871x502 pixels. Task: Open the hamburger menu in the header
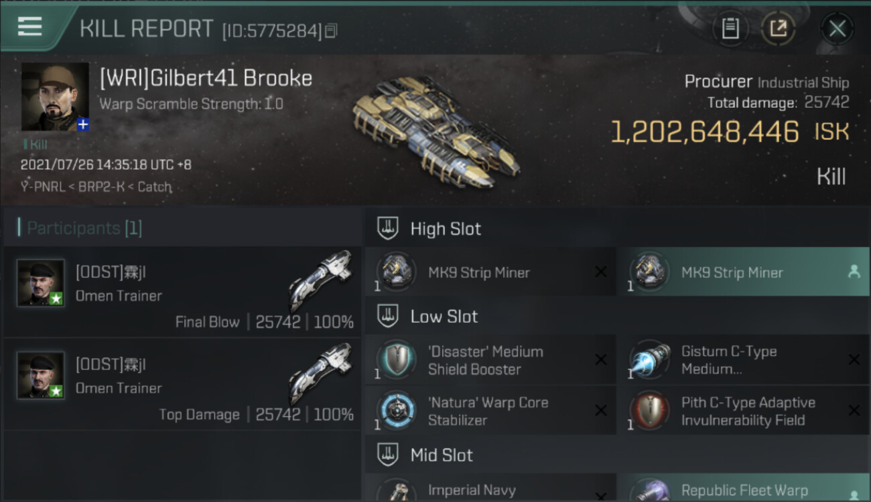pos(29,27)
